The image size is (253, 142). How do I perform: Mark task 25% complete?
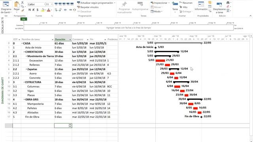coord(60,4)
